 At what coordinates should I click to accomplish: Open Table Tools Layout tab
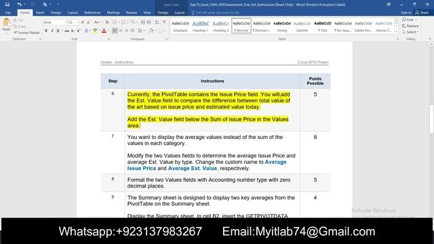point(179,12)
